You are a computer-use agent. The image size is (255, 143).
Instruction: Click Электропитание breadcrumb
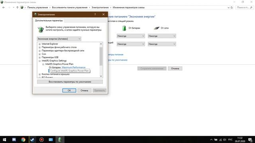[x=100, y=8]
